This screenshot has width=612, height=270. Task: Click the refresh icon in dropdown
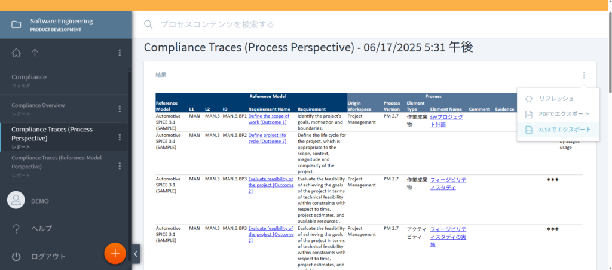[x=529, y=99]
